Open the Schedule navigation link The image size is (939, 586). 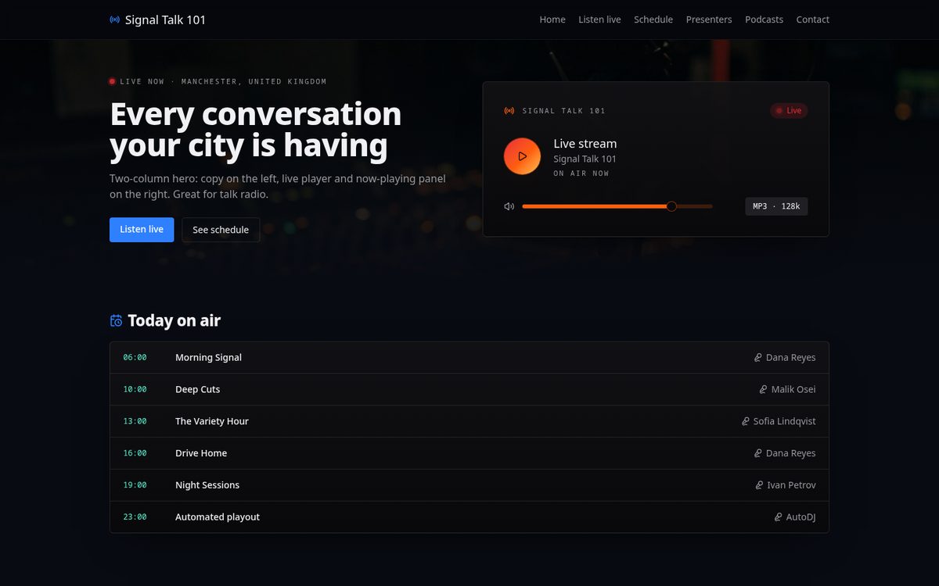click(x=653, y=20)
